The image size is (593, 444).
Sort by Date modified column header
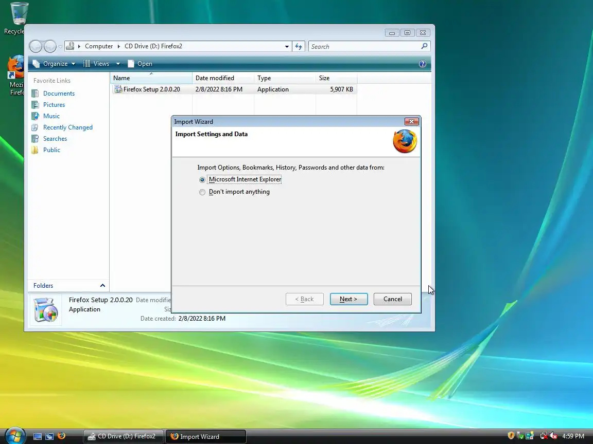click(x=223, y=78)
